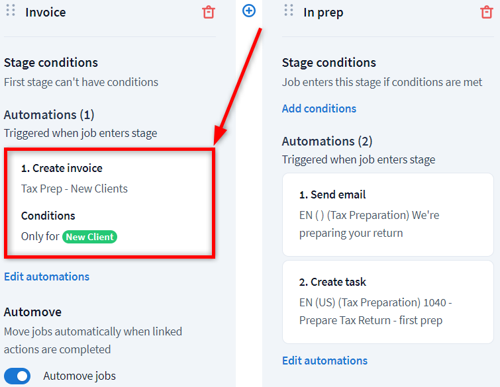Select the Create task automation card
The height and width of the screenshot is (387, 500).
coord(387,302)
